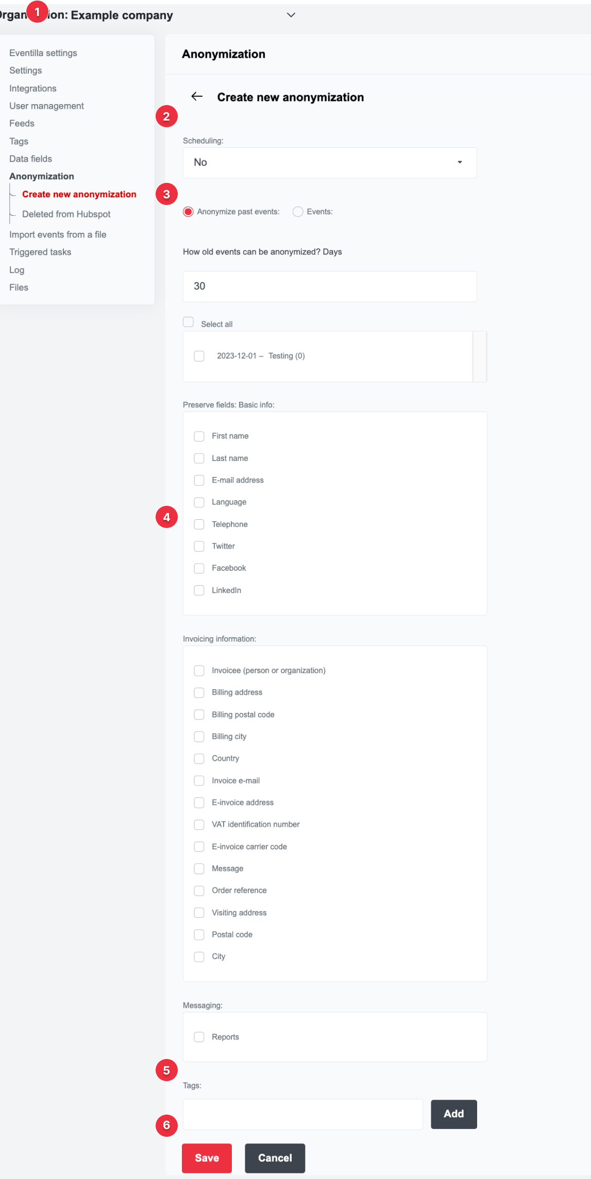Tick the Visiting address checkbox
This screenshot has width=591, height=1179.
[199, 913]
